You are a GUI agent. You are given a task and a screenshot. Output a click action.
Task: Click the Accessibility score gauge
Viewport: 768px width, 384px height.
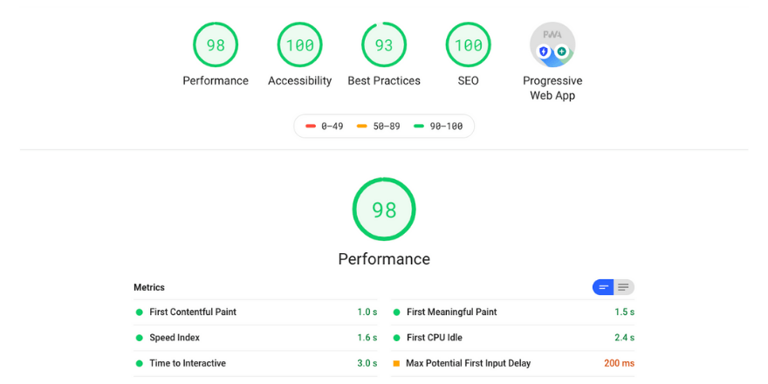pos(299,45)
